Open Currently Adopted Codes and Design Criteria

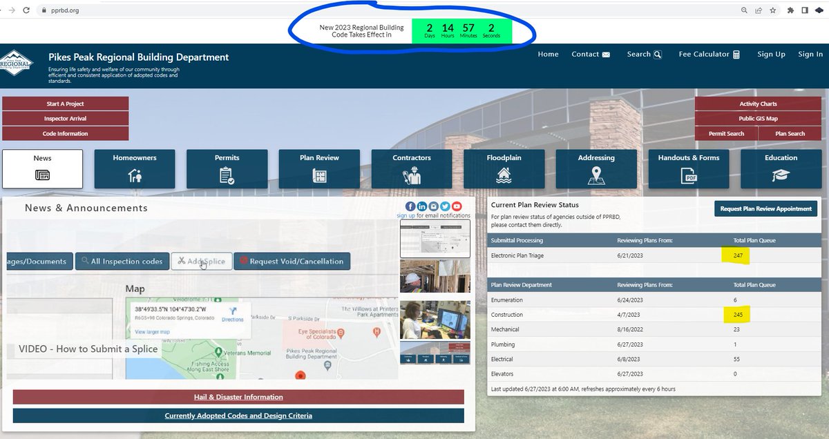click(238, 416)
